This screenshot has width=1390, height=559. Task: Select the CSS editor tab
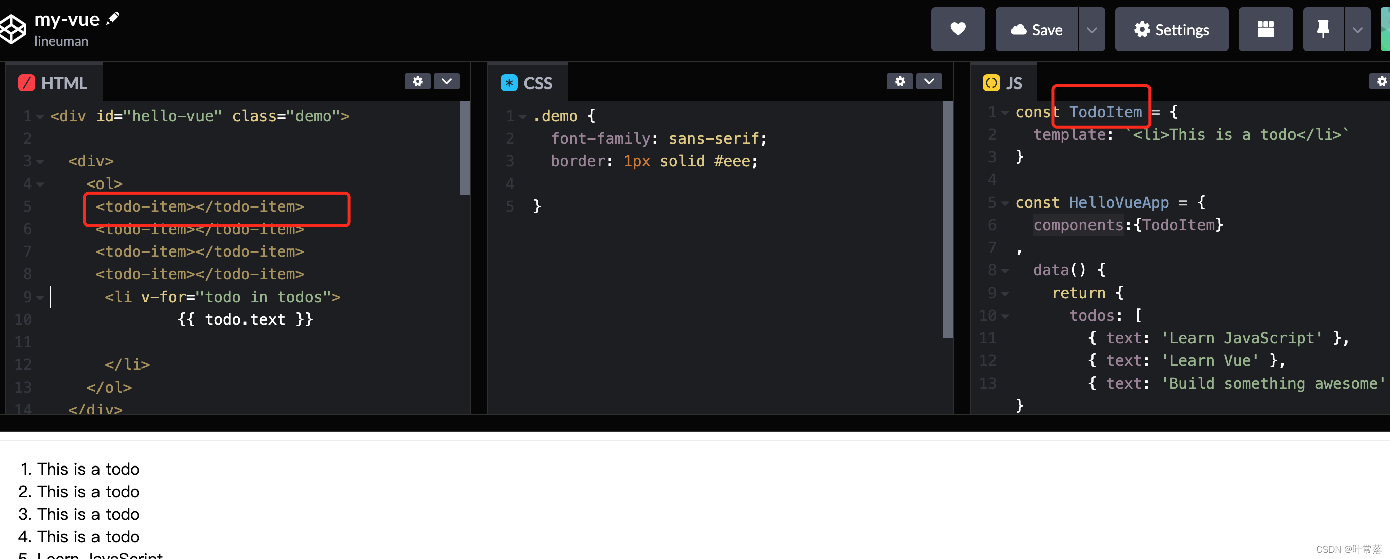pos(527,82)
